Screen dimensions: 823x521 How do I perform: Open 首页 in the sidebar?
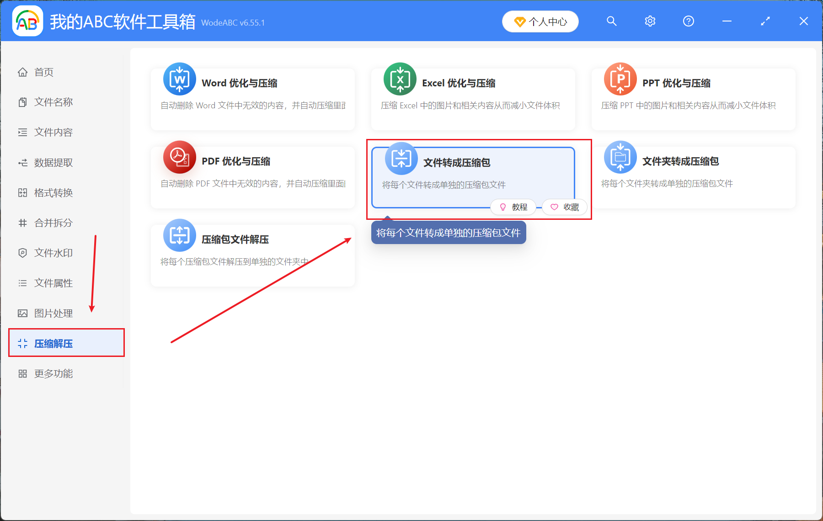(43, 72)
